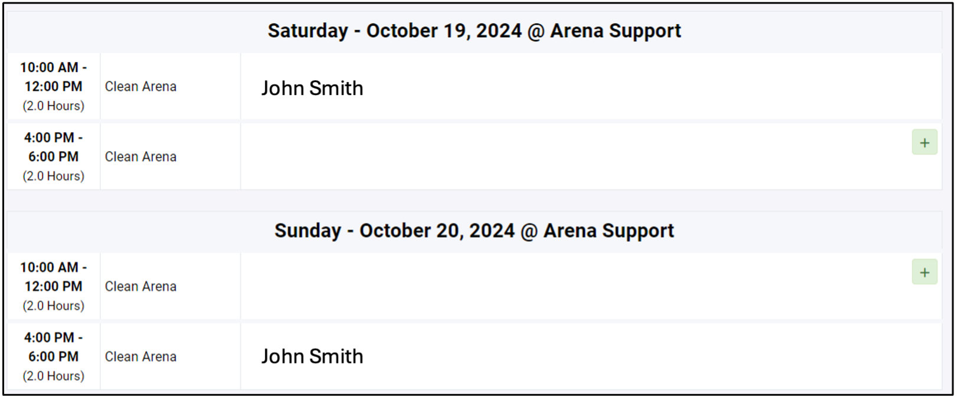Click John Smith in Sunday afternoon shift

[312, 356]
